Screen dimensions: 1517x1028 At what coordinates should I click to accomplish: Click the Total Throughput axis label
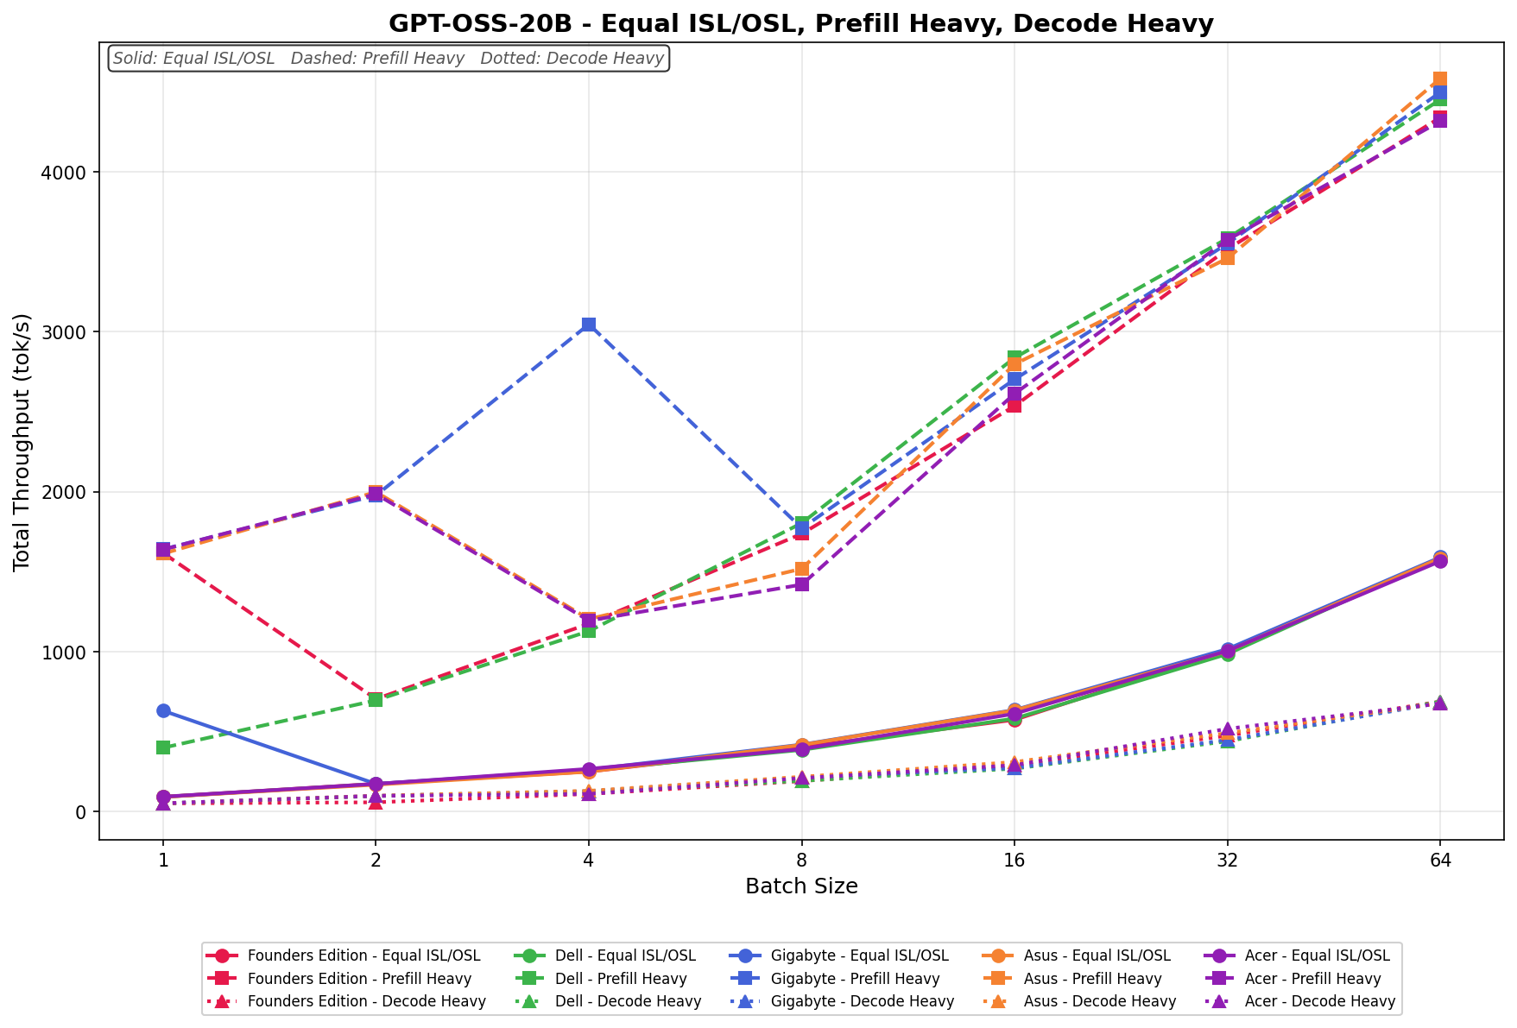pyautogui.click(x=22, y=442)
